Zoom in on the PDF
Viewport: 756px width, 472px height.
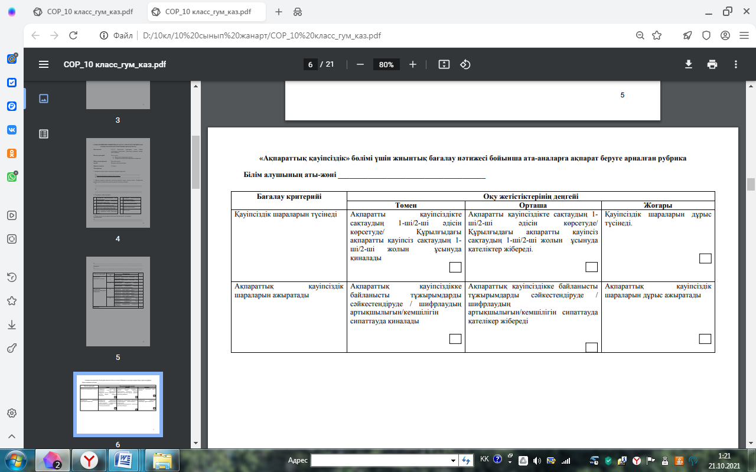(x=413, y=64)
